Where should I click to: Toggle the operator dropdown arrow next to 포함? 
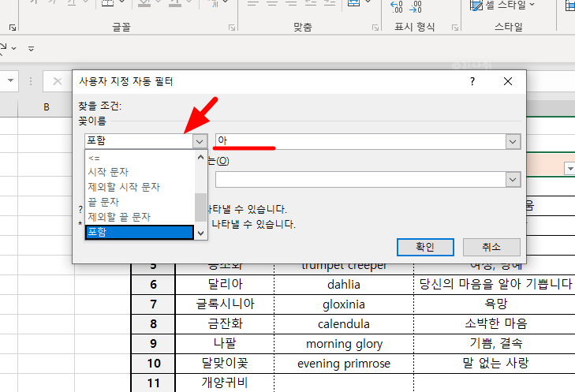pyautogui.click(x=200, y=141)
